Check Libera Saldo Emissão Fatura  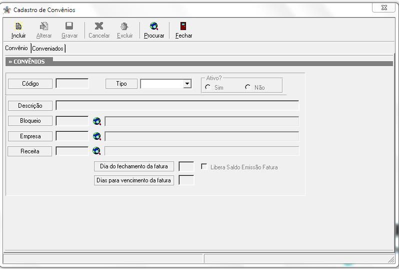(204, 167)
